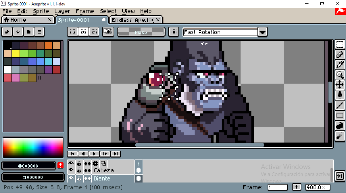Click the canvas horizontal scrollbar
Screen dimensions: 346x193
pos(199,145)
